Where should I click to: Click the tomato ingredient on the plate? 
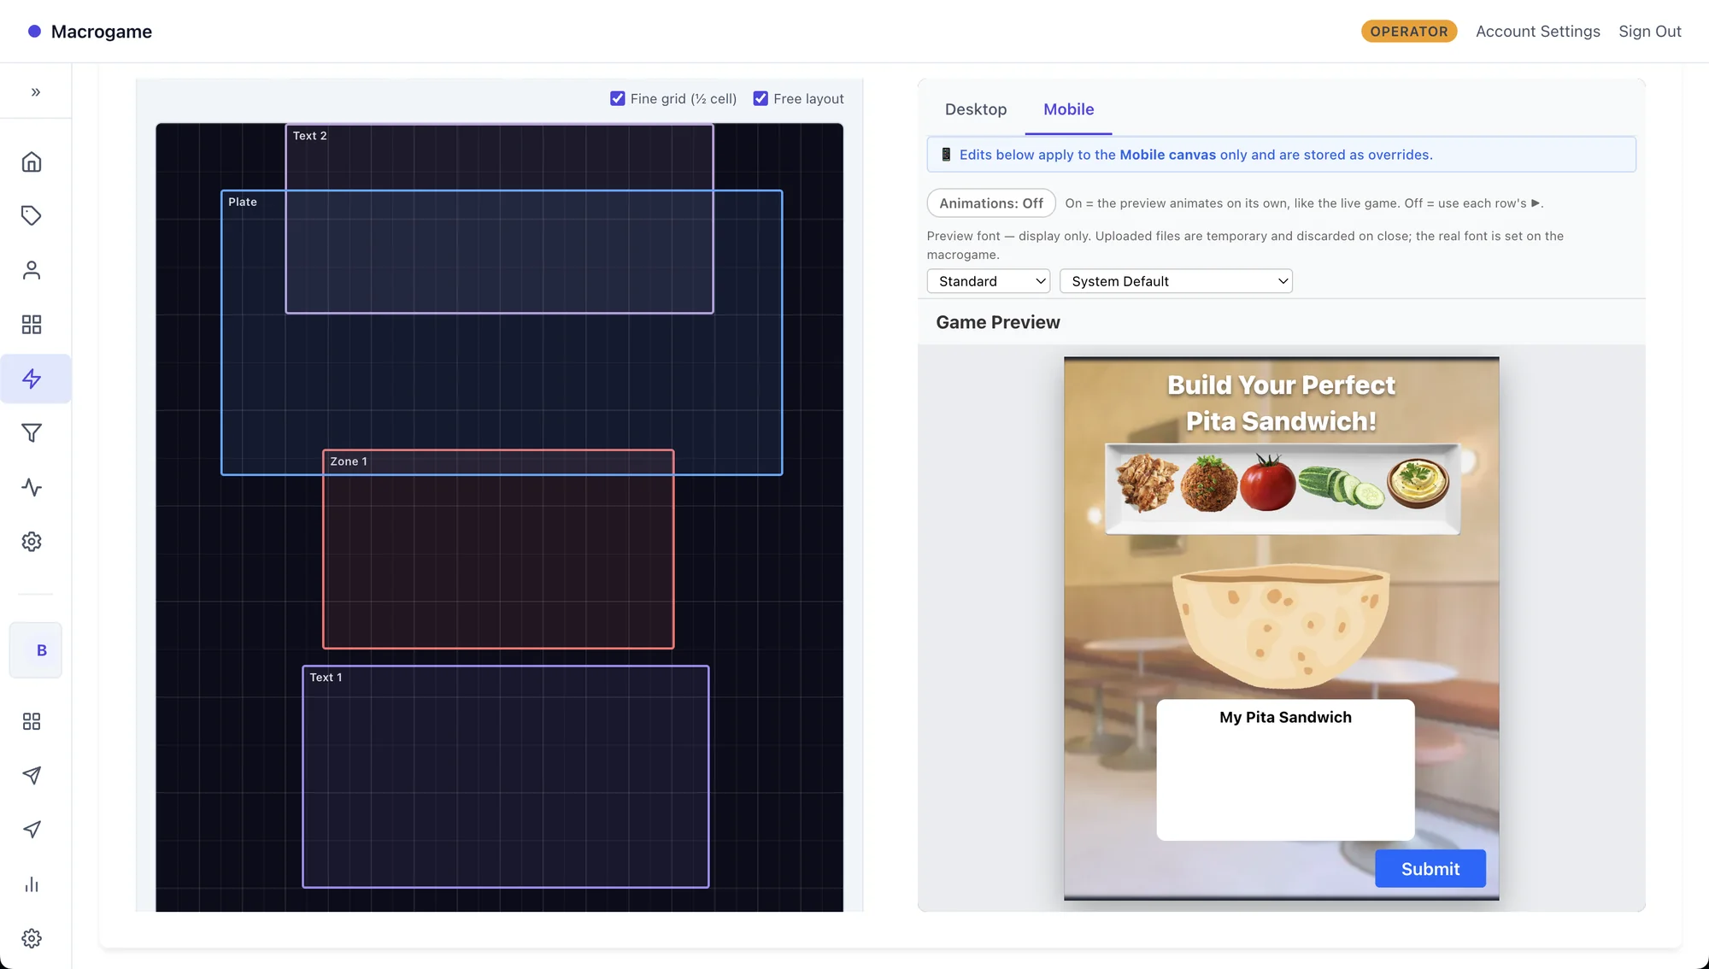click(x=1267, y=482)
